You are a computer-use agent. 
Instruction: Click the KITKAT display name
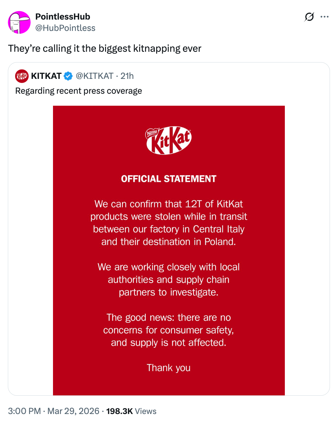46,76
